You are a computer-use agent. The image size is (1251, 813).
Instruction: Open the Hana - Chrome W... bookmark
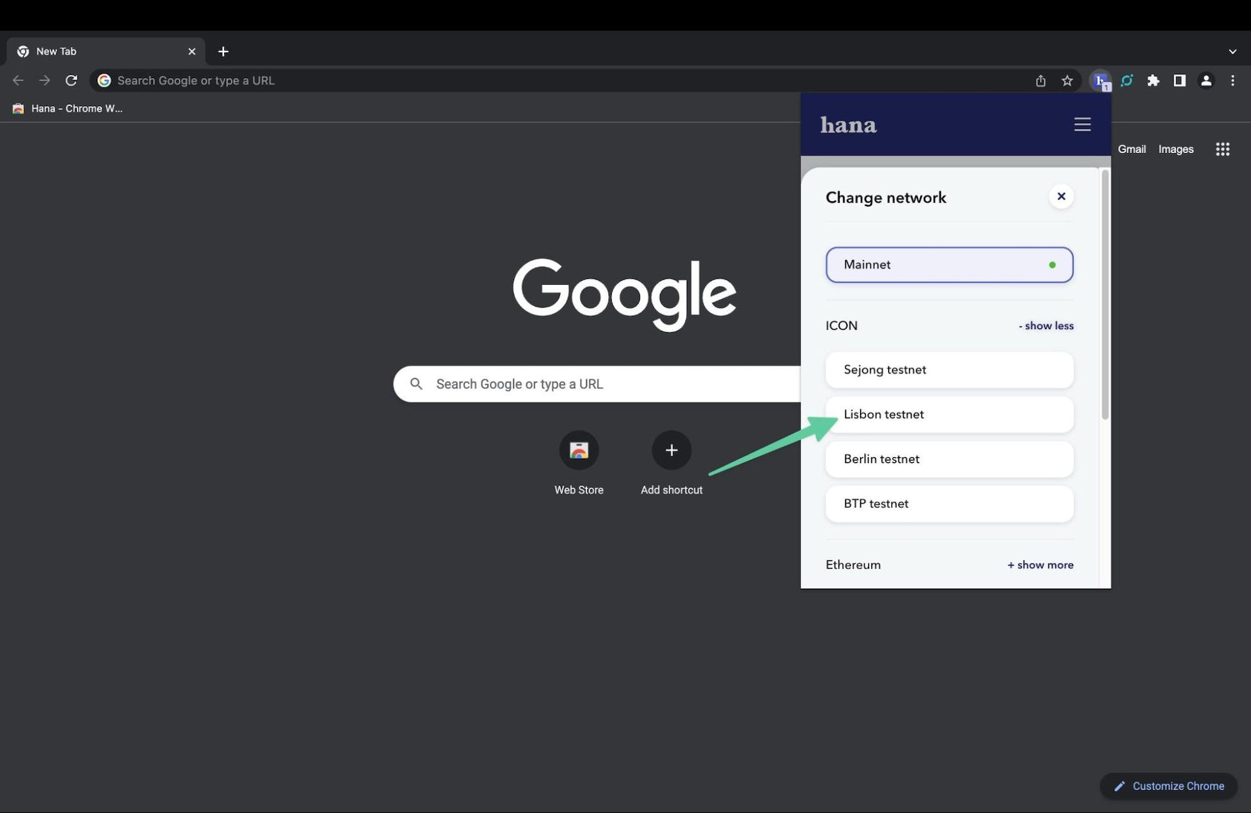point(67,109)
